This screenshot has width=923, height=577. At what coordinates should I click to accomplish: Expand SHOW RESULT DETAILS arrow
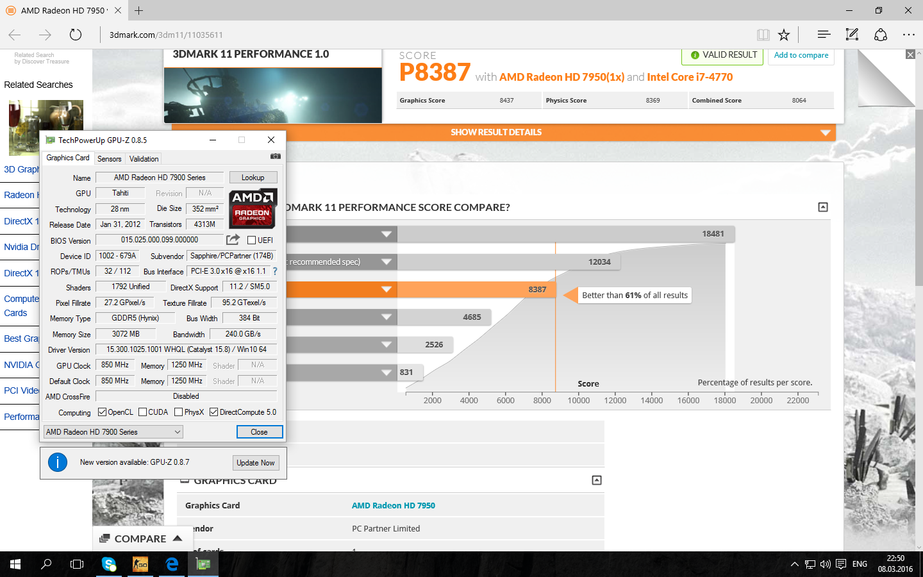[826, 133]
